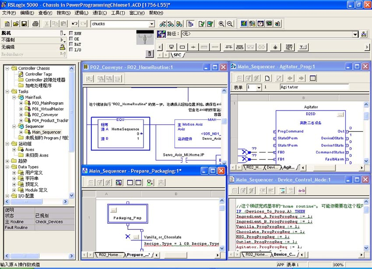
Task: Expand the 趋势 tree node
Action: coord(7,161)
